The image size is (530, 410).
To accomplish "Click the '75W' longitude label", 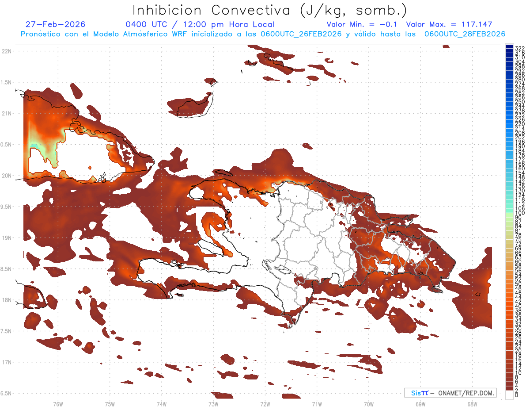I will tap(110, 404).
